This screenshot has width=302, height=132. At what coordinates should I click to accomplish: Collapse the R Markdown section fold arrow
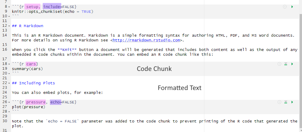coord(9,26)
